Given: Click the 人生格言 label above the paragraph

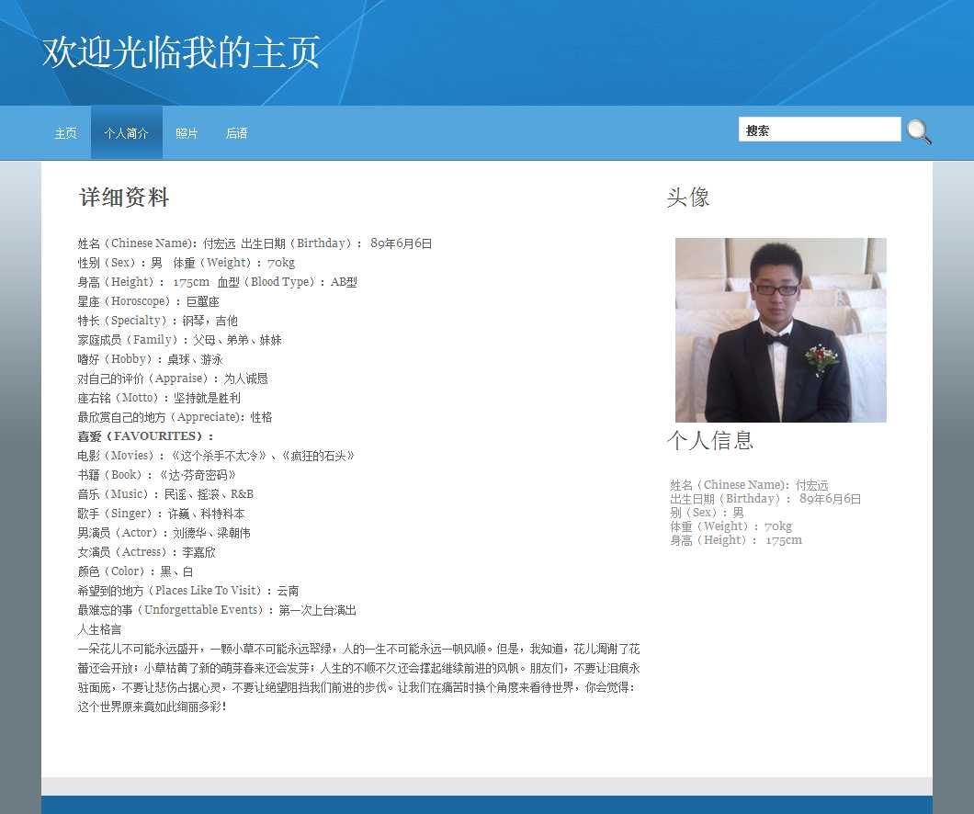Looking at the screenshot, I should point(99,629).
